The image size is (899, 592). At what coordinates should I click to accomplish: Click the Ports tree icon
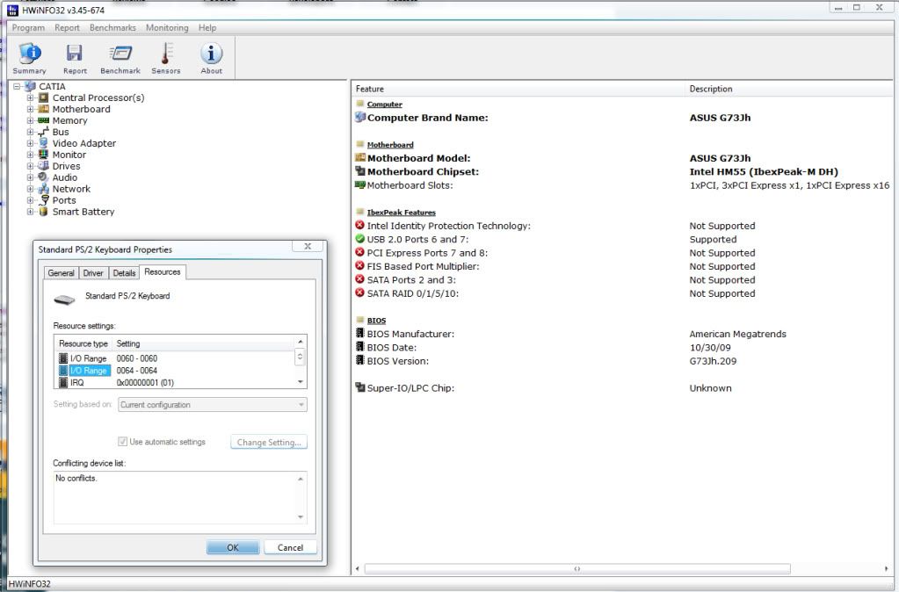pos(44,200)
